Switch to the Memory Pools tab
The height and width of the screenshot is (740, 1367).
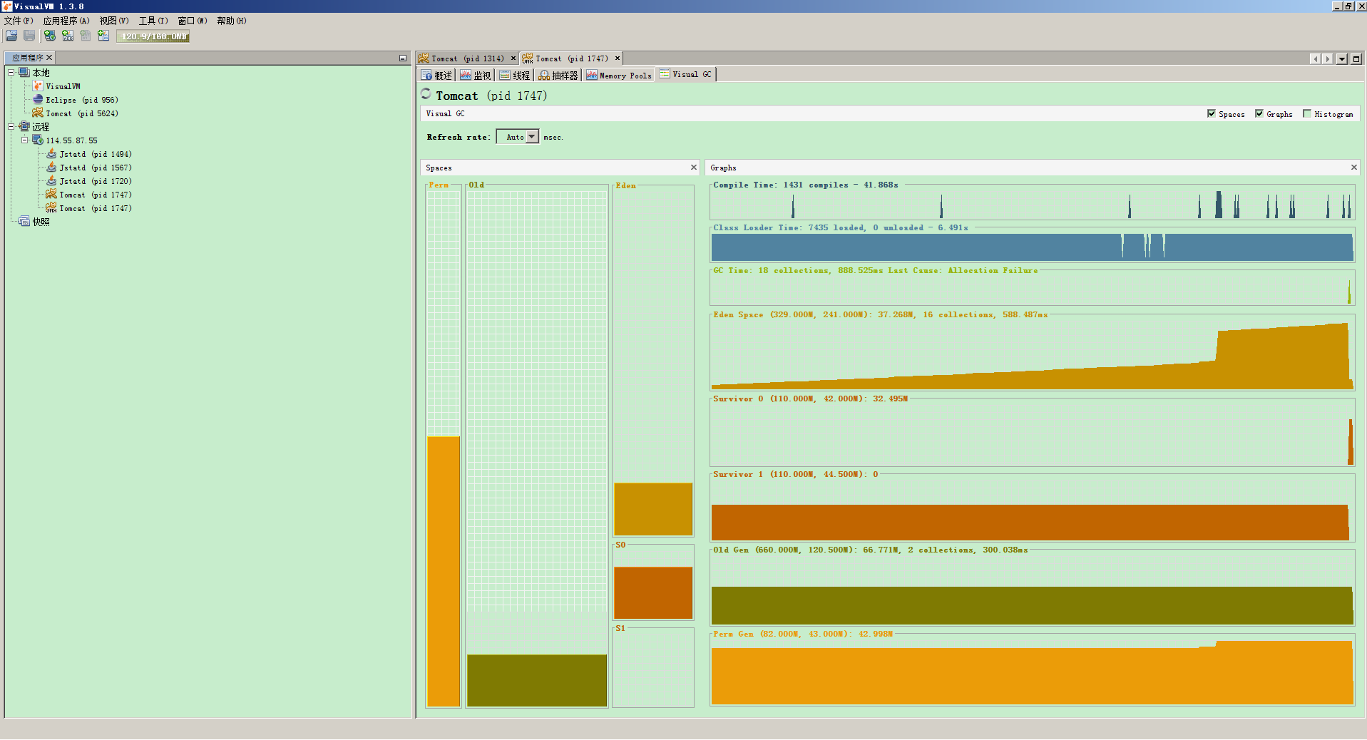[x=619, y=75]
